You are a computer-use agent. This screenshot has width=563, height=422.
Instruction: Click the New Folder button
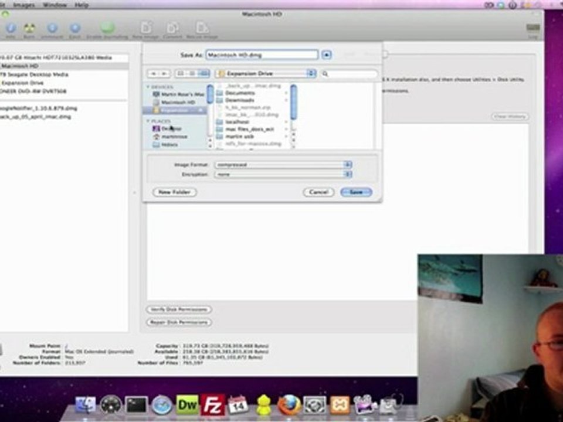pyautogui.click(x=175, y=192)
